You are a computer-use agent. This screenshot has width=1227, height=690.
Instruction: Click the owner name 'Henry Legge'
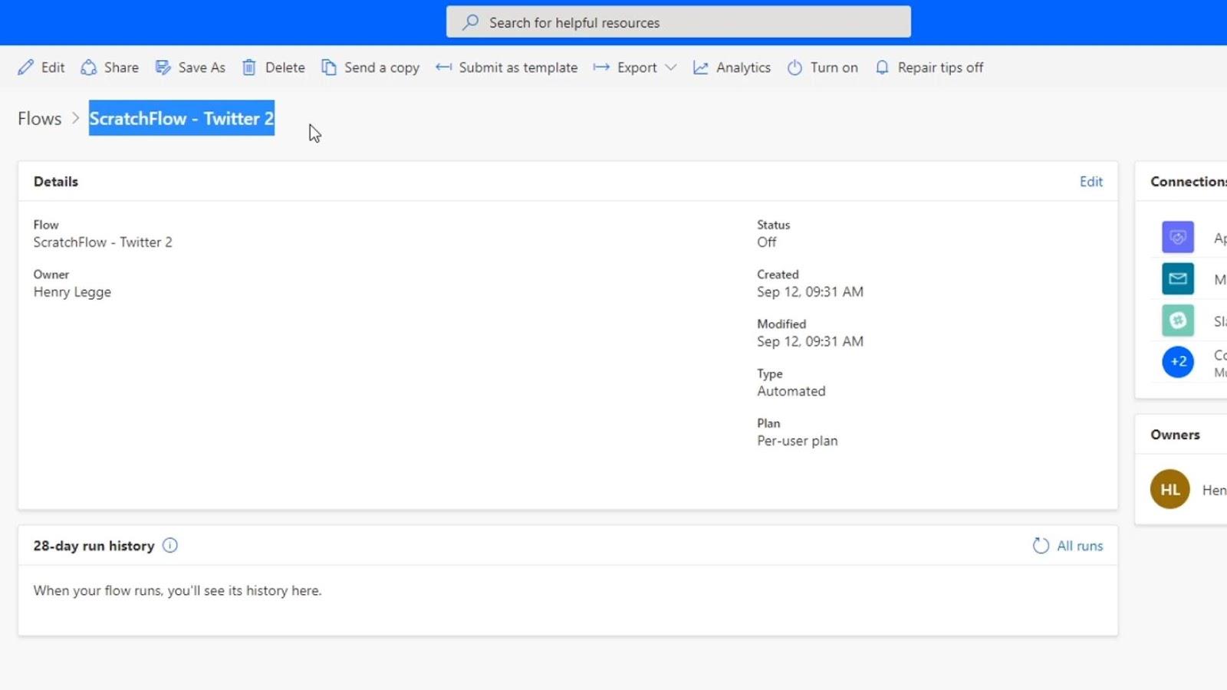[72, 292]
